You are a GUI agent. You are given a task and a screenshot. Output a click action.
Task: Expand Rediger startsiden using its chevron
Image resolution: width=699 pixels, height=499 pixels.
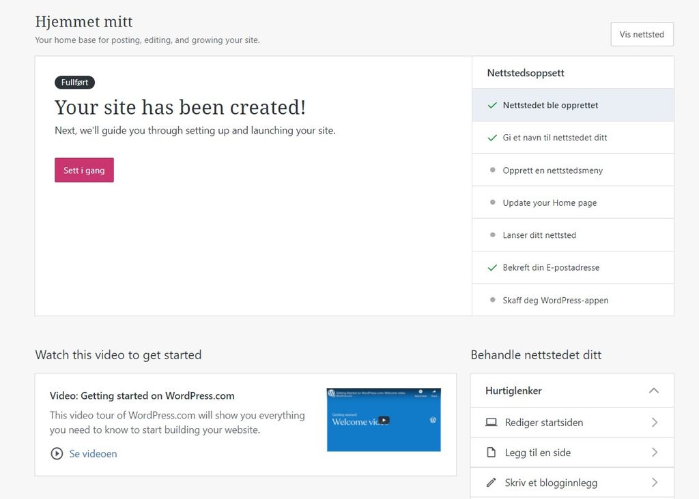click(654, 423)
